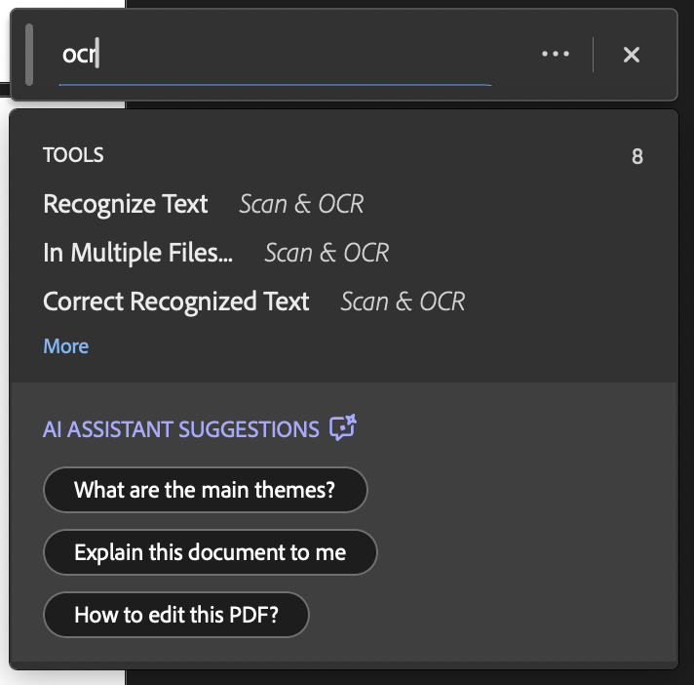Click 'How to edit this PDF?' suggestion
694x685 pixels.
coord(176,615)
